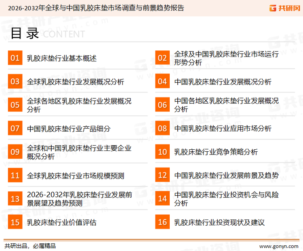
Task: Select chapter 全球及中国乳胶床垫行业市场运行形势分析
Action: [226, 58]
